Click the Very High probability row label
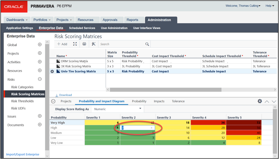 pyautogui.click(x=58, y=123)
